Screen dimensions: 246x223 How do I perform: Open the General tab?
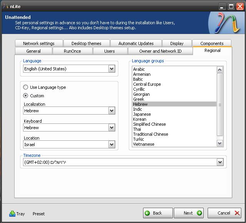click(x=33, y=51)
